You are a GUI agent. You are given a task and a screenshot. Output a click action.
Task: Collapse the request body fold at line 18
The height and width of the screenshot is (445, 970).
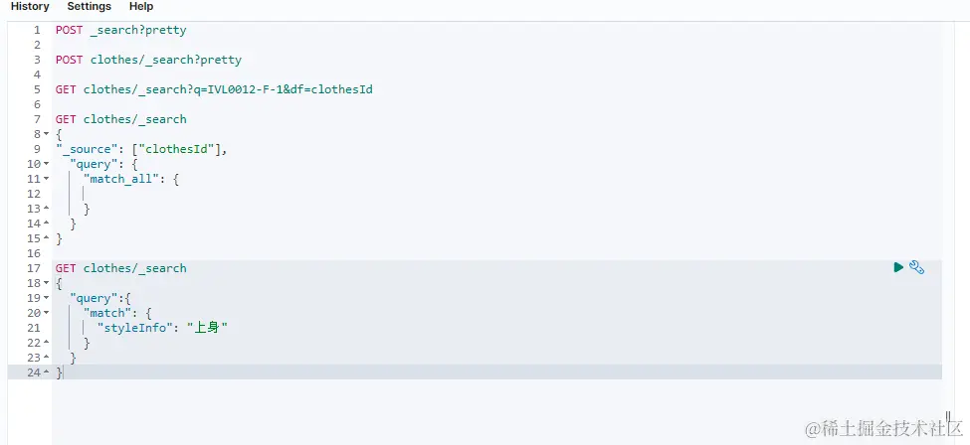[x=47, y=283]
